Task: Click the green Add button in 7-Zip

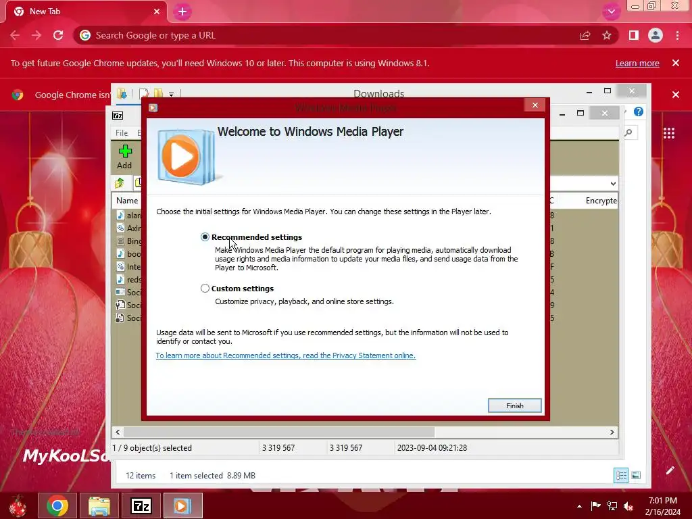Action: pyautogui.click(x=125, y=157)
